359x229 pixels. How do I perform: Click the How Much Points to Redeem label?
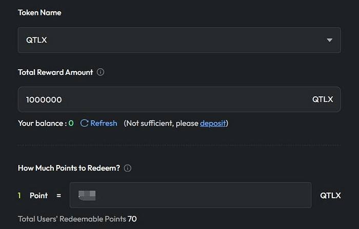coord(69,168)
